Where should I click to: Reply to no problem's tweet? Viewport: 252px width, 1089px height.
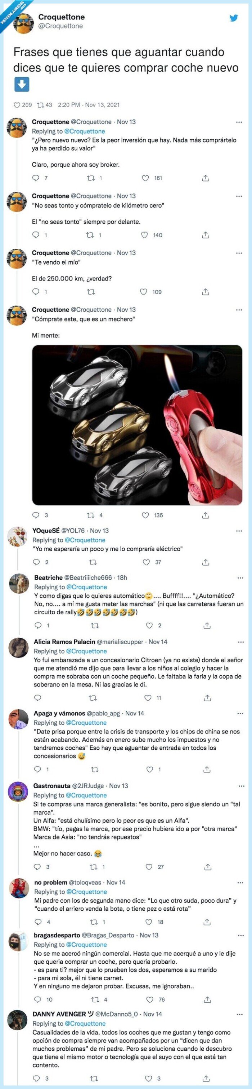pyautogui.click(x=38, y=922)
